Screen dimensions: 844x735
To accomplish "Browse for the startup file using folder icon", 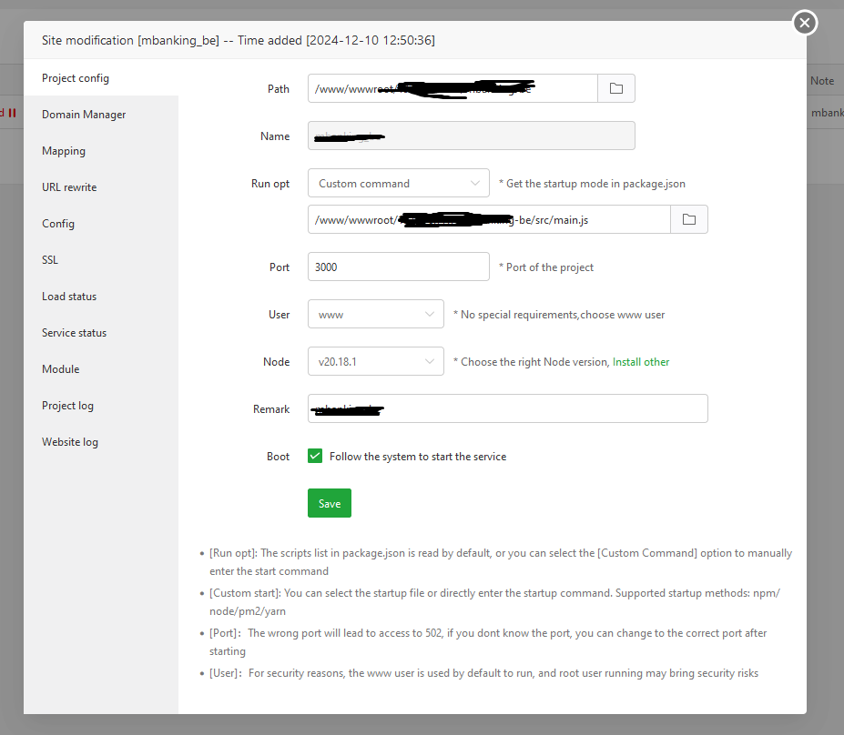I will [x=689, y=219].
